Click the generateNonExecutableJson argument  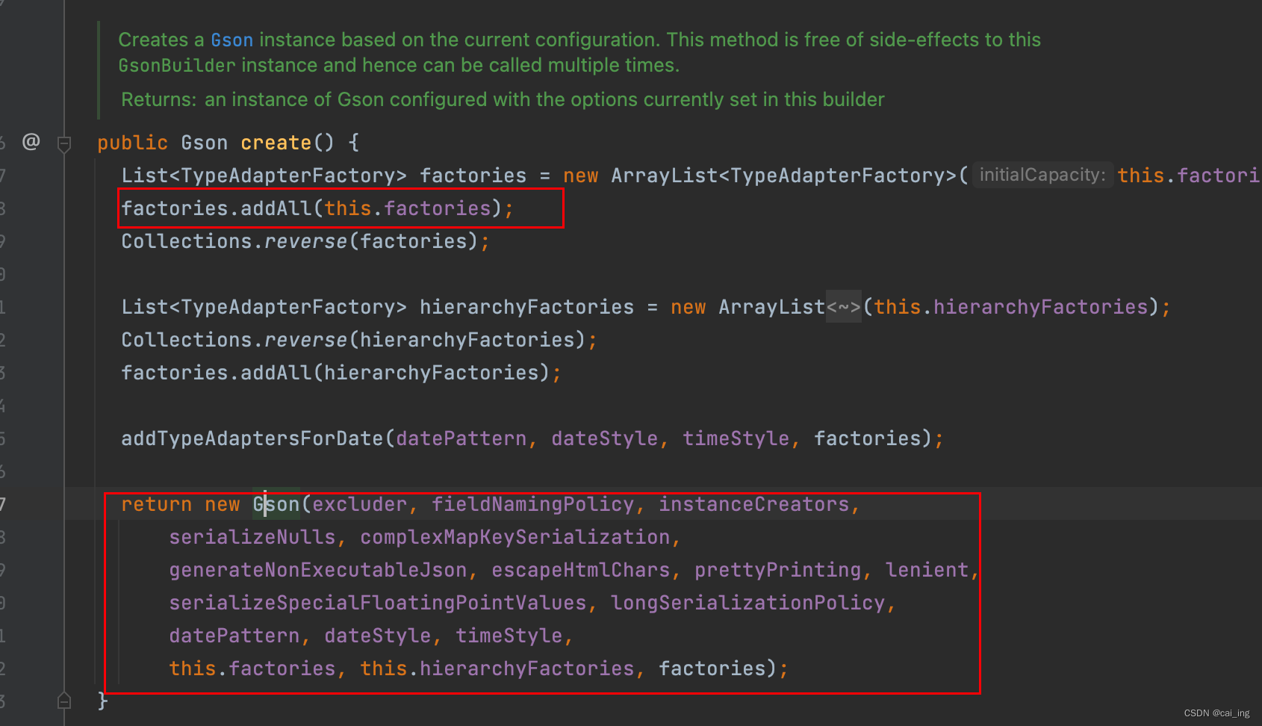317,570
